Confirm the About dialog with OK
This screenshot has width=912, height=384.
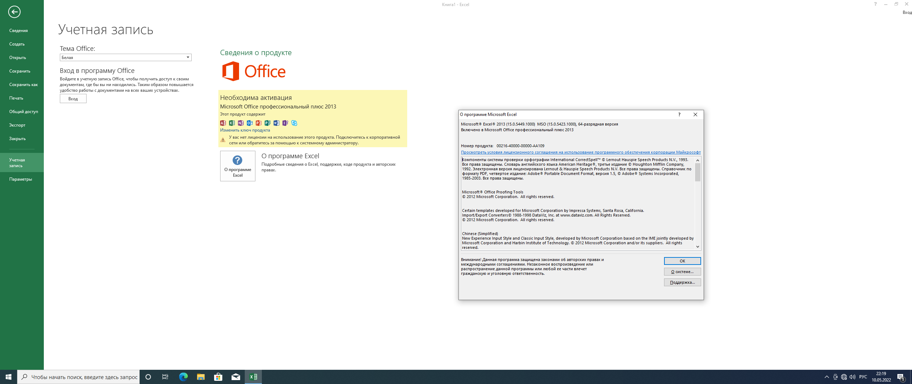pyautogui.click(x=682, y=261)
